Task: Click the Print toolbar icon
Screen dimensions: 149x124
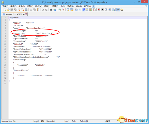Action: [26, 10]
